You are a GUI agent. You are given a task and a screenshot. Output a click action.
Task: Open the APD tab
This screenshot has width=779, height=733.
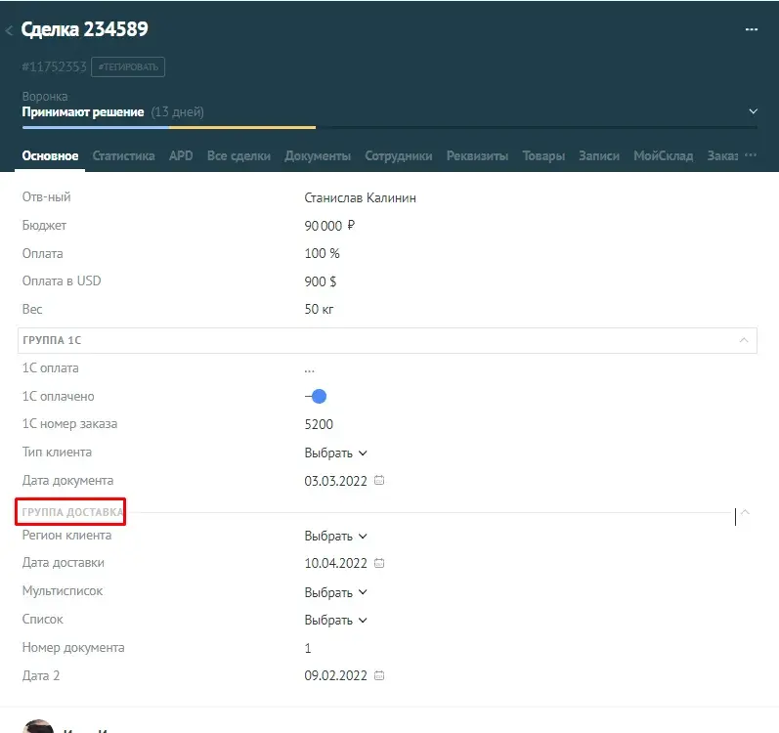181,156
